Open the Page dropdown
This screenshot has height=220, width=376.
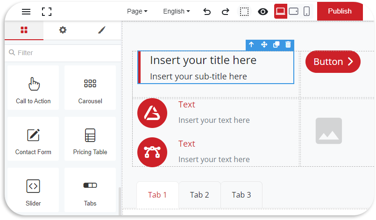click(137, 11)
